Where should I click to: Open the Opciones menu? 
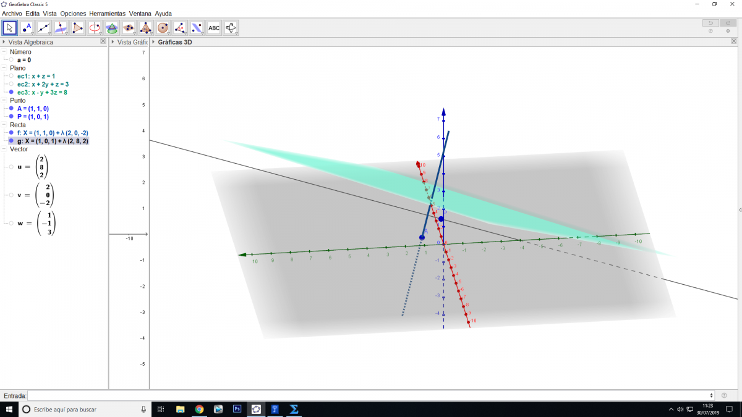pyautogui.click(x=73, y=13)
